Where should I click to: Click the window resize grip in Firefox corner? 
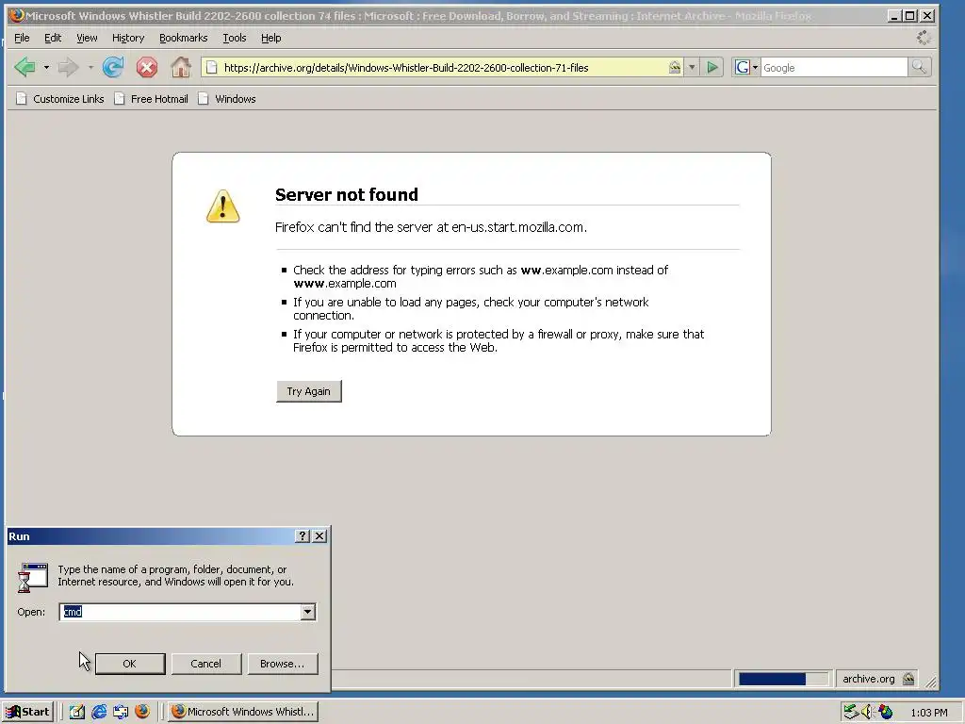[x=931, y=681]
